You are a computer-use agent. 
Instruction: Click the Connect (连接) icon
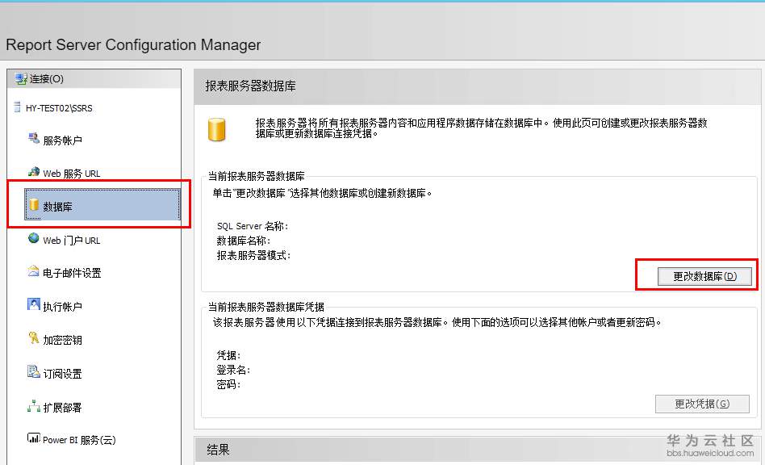tap(21, 79)
